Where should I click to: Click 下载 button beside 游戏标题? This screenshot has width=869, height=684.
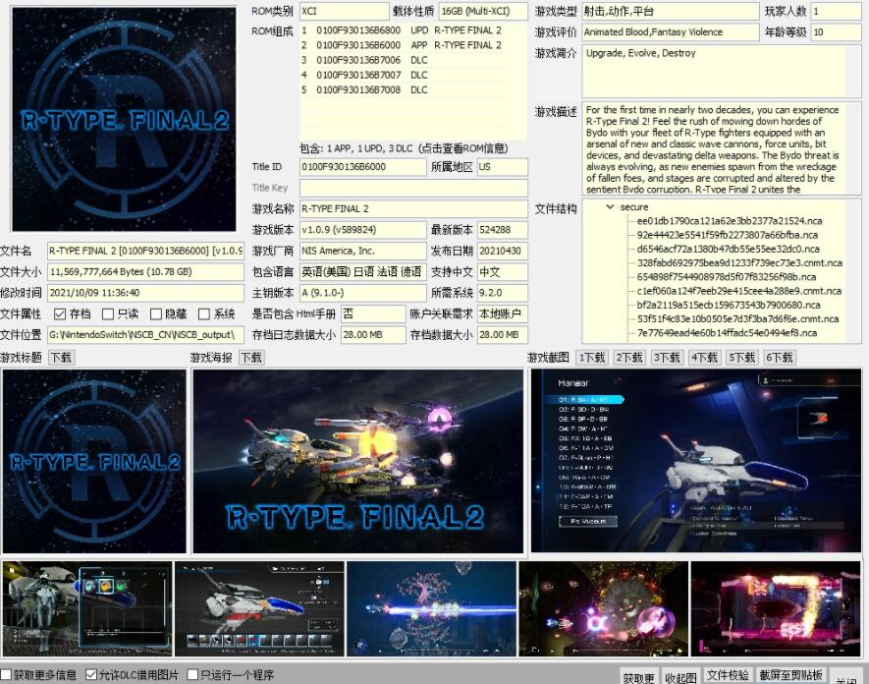pos(61,358)
